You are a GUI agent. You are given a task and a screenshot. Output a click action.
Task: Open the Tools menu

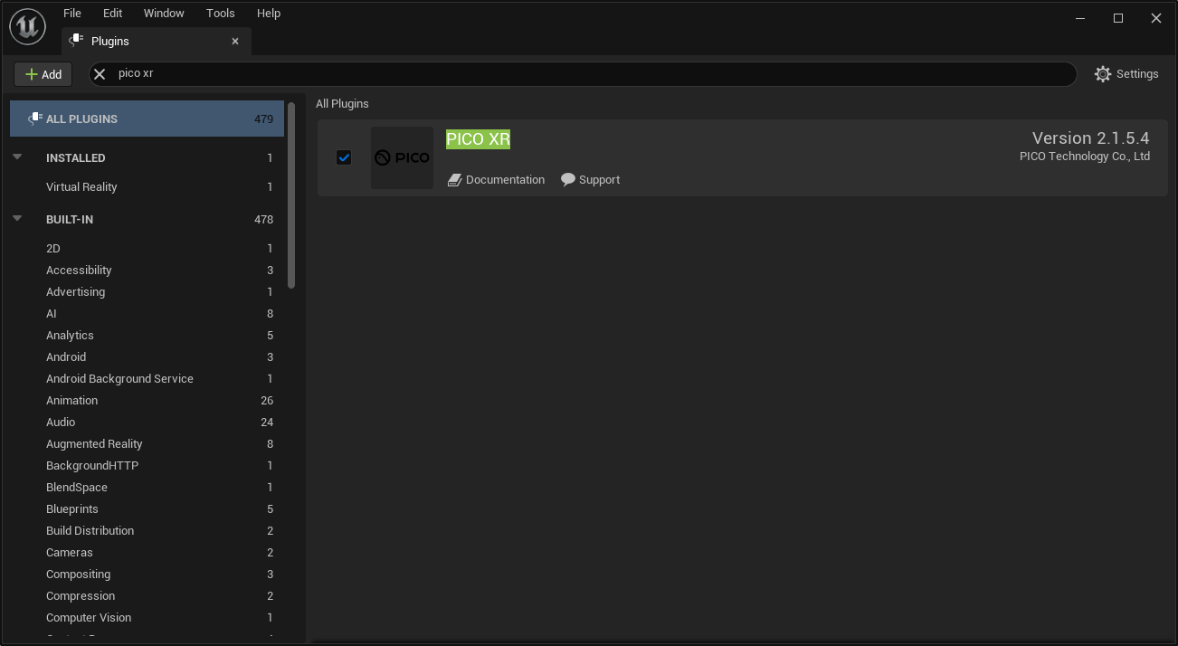(220, 14)
